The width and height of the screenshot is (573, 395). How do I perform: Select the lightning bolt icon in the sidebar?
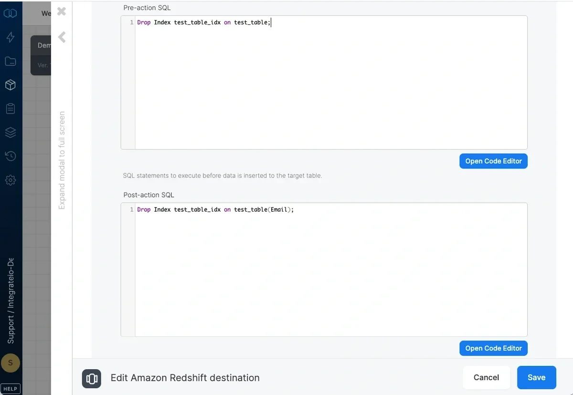tap(11, 37)
